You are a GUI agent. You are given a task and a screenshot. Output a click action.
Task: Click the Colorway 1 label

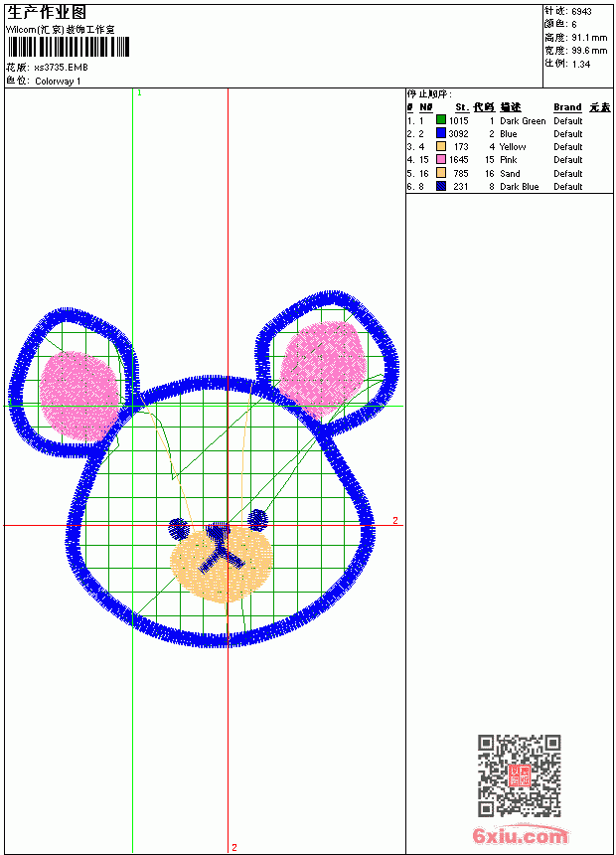click(58, 82)
